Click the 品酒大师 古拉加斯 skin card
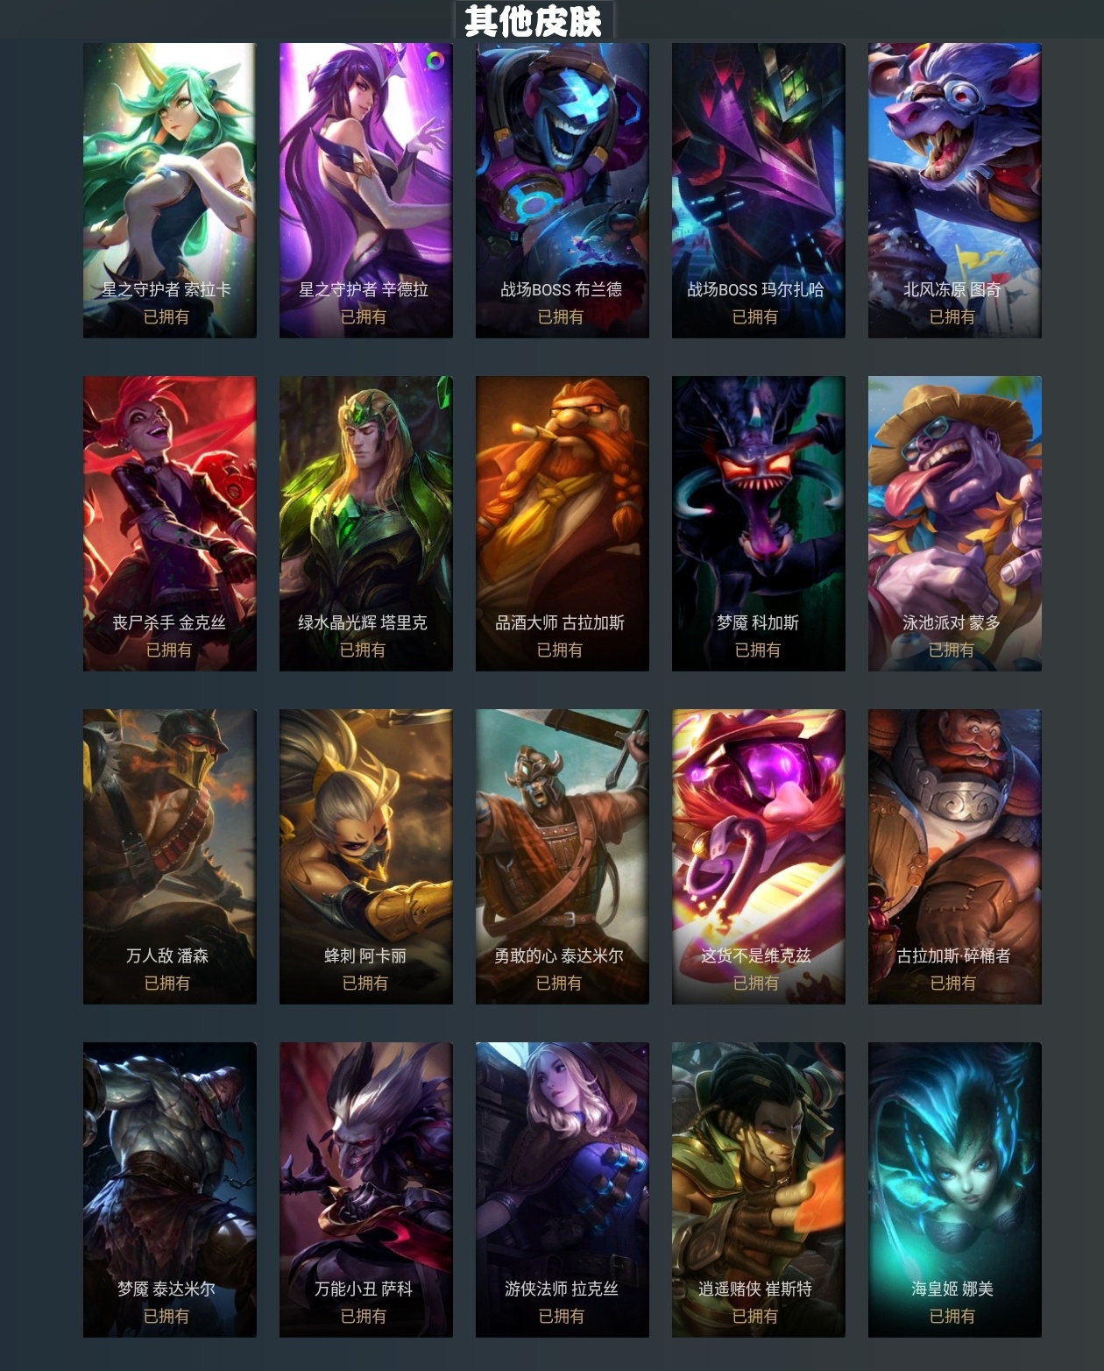The height and width of the screenshot is (1371, 1104). (563, 523)
